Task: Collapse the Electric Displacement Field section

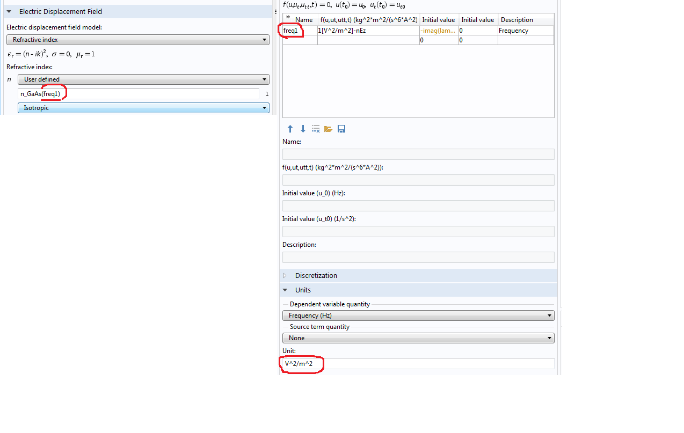Action: [x=9, y=12]
